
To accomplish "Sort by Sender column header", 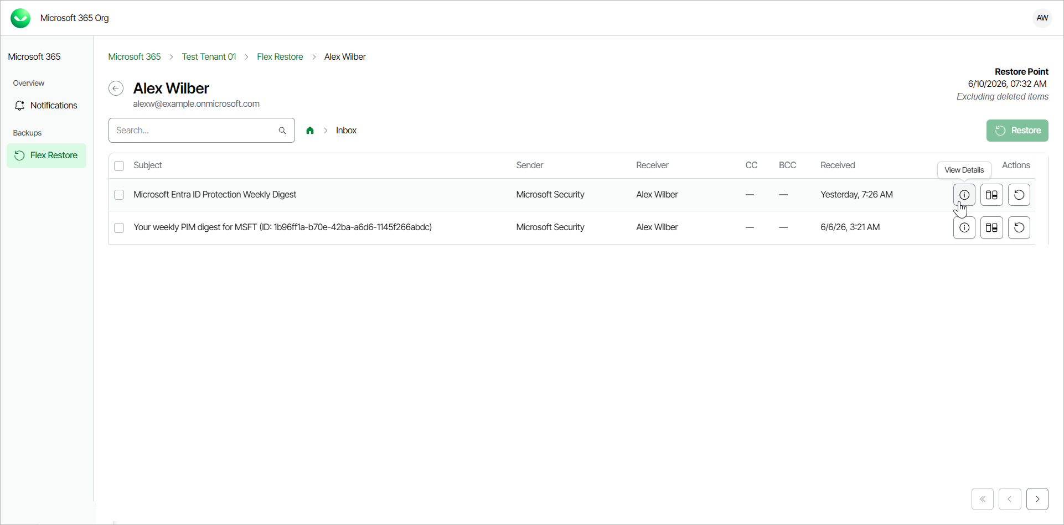I will [x=530, y=165].
